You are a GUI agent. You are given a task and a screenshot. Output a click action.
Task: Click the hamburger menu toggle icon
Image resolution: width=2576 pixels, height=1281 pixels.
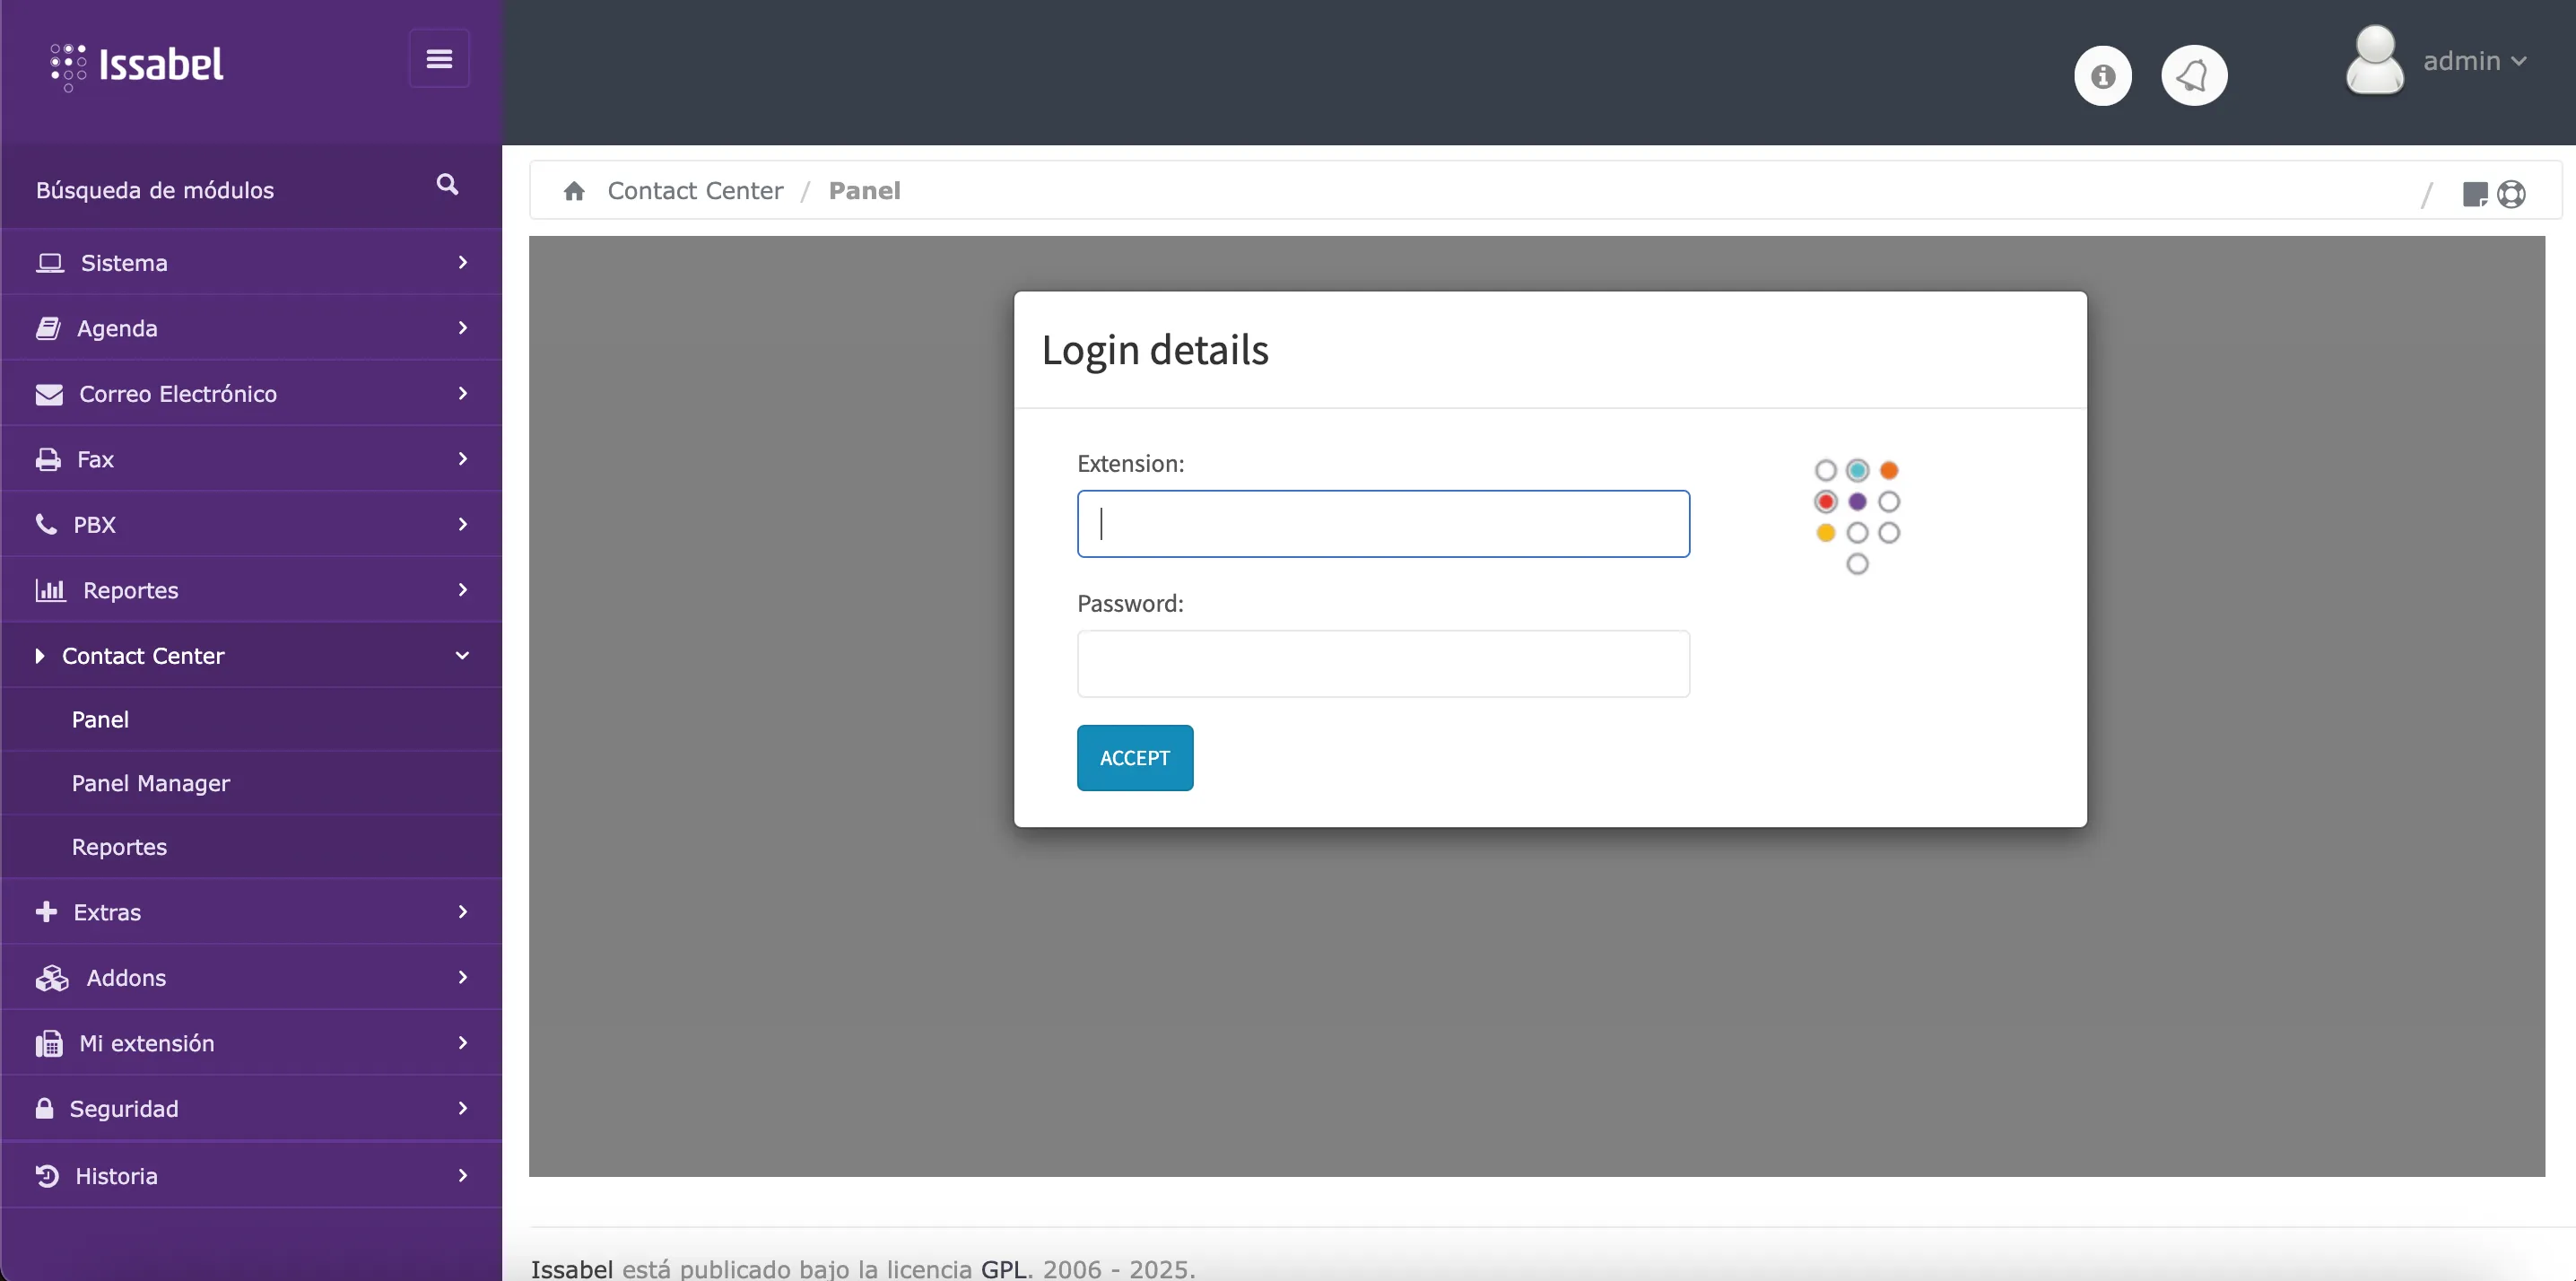(439, 59)
